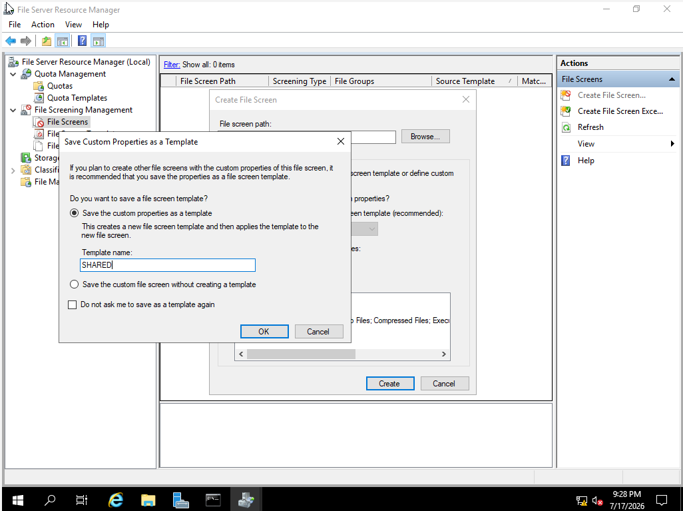Click the Template name input field

[168, 265]
